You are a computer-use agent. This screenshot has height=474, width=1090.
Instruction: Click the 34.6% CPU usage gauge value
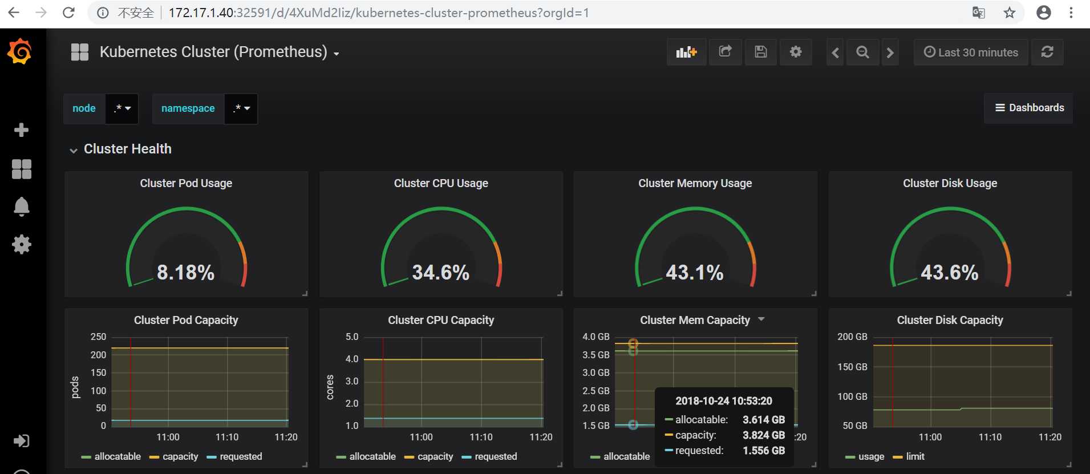point(441,272)
